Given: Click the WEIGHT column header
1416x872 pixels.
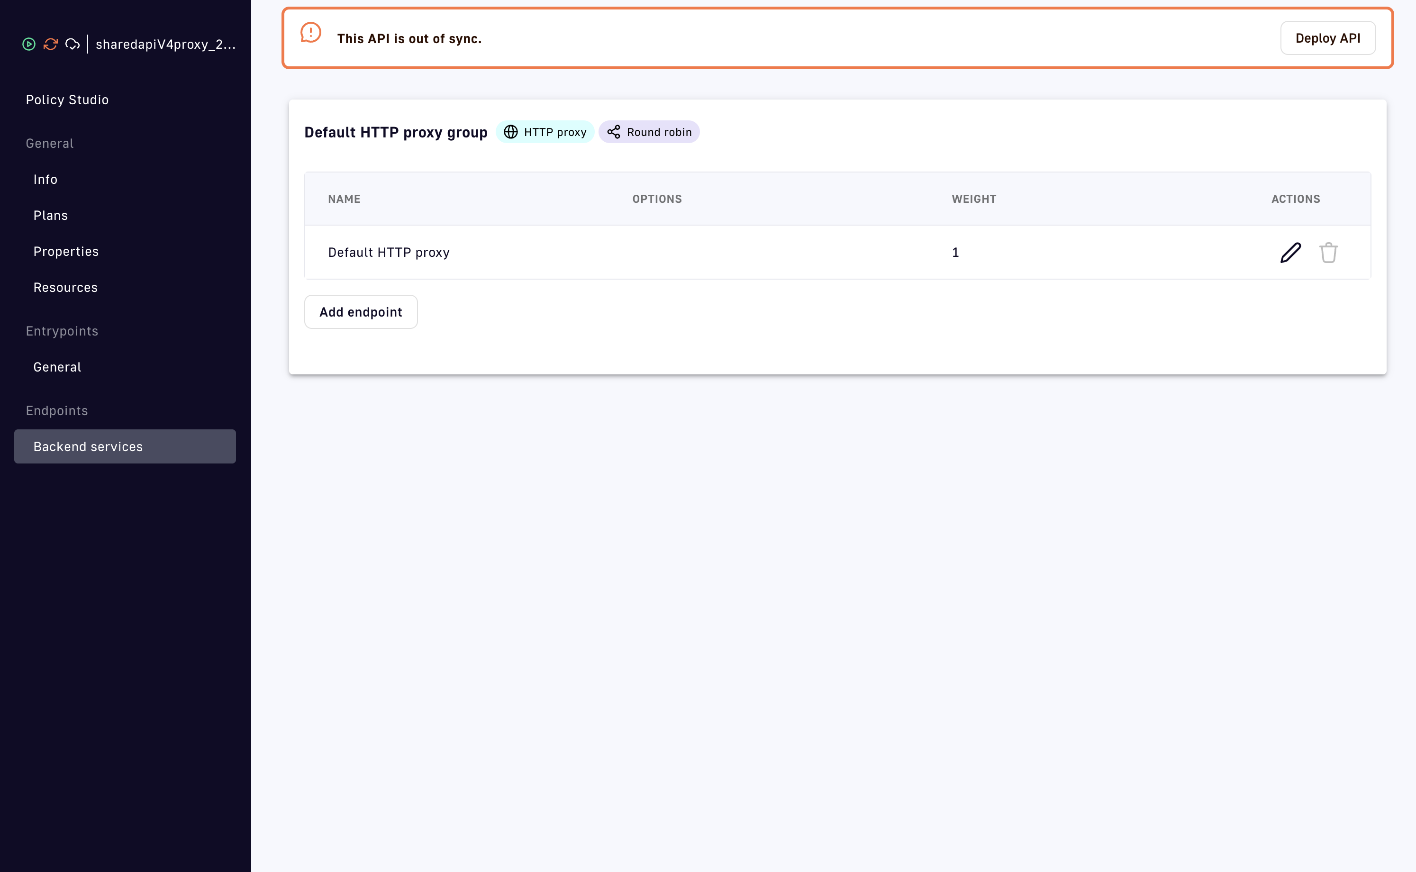Looking at the screenshot, I should tap(974, 199).
